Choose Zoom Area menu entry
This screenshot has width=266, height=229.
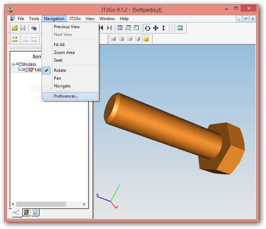[x=70, y=52]
